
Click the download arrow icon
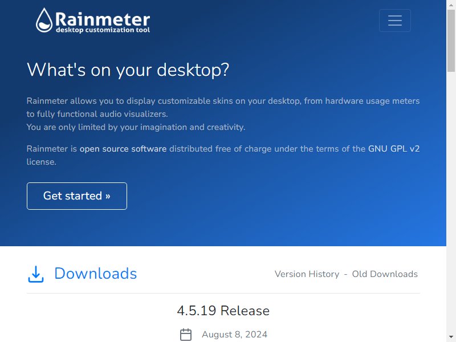pyautogui.click(x=36, y=274)
